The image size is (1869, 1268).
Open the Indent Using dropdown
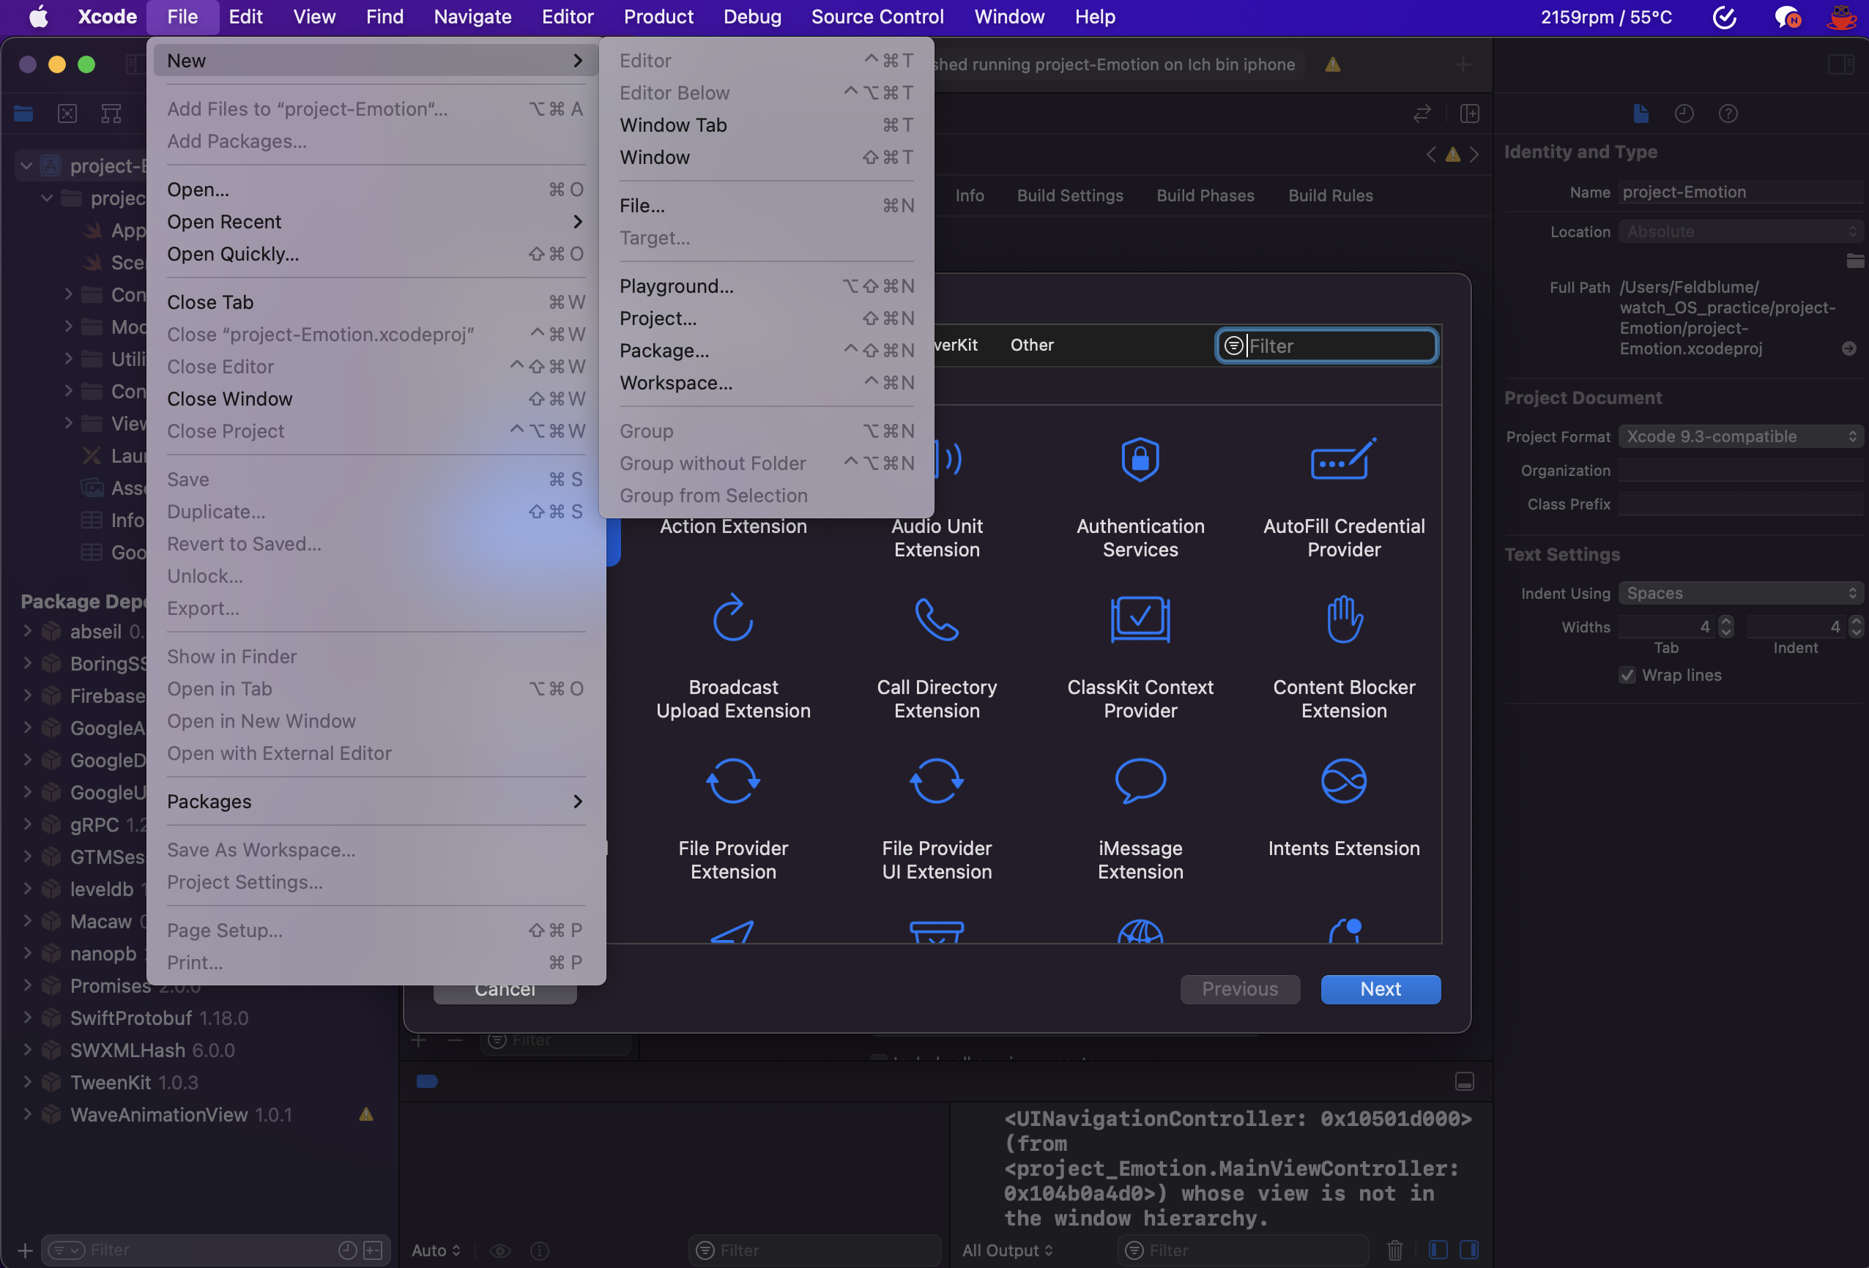click(1739, 594)
